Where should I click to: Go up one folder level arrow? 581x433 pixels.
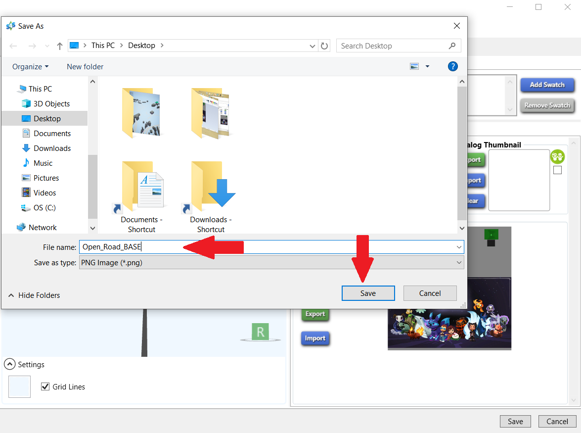coord(60,46)
